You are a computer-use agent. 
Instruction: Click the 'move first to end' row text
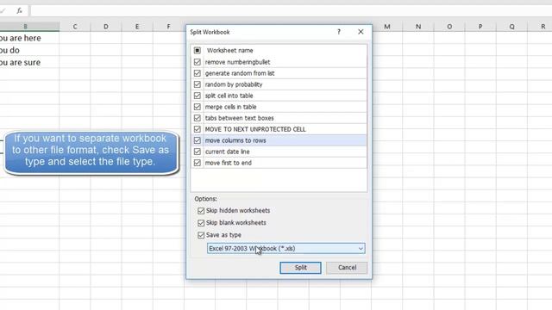tap(228, 163)
